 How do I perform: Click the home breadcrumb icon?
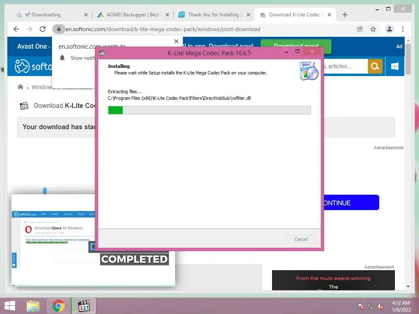click(x=20, y=87)
